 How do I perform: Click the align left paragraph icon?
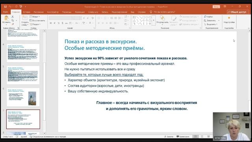tap(99, 23)
